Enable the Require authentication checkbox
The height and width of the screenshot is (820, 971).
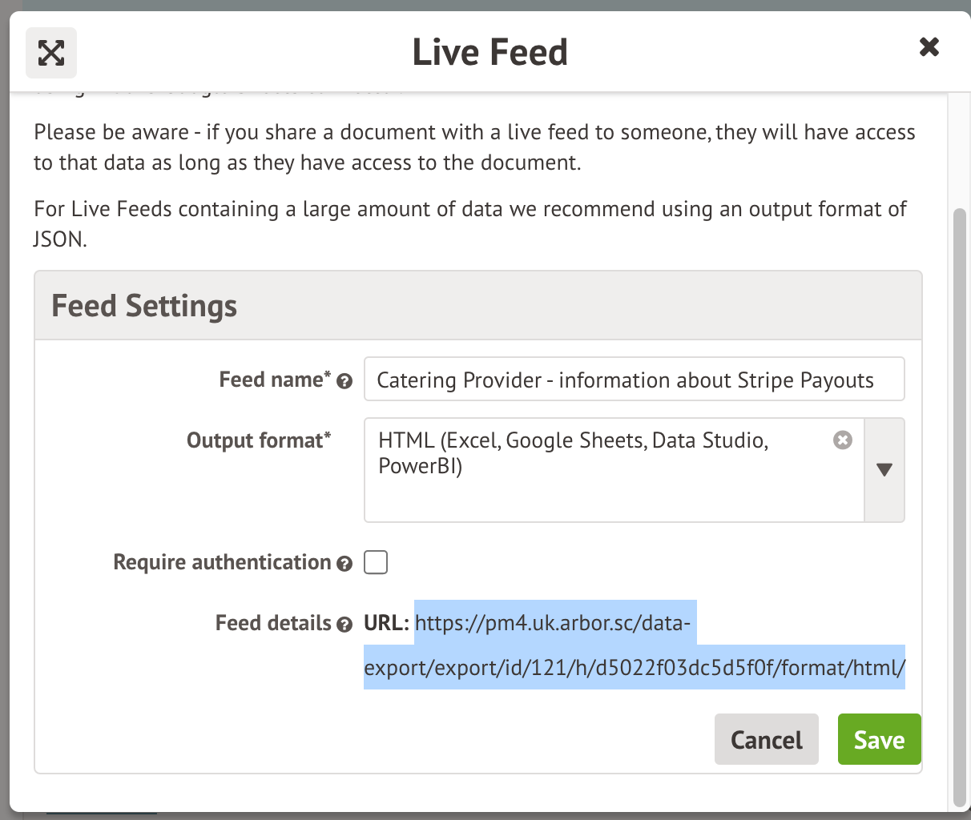click(x=376, y=563)
